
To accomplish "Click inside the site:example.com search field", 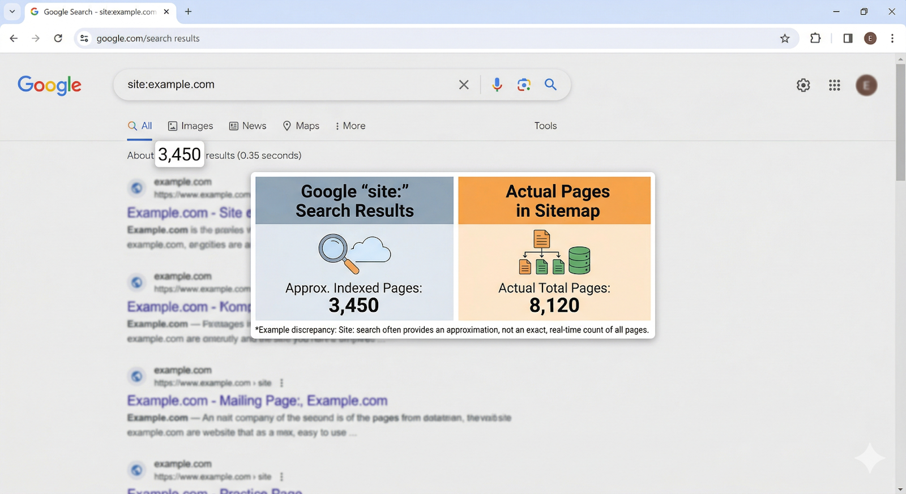I will pos(283,85).
